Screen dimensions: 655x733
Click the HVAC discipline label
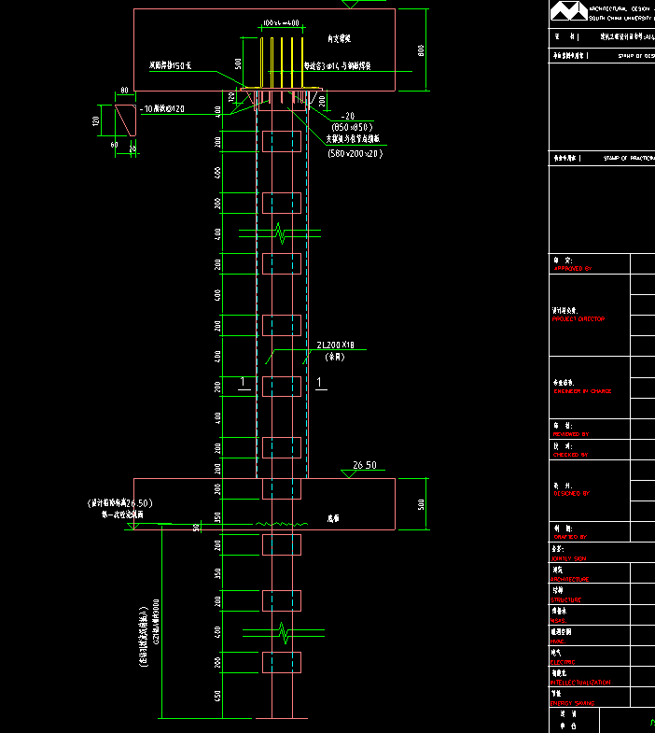click(558, 641)
